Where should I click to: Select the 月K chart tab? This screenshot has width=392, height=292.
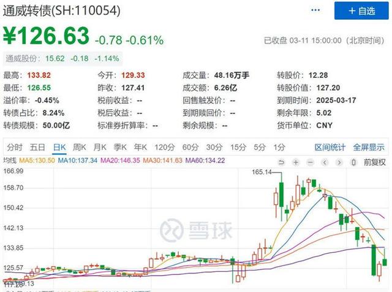pyautogui.click(x=100, y=147)
